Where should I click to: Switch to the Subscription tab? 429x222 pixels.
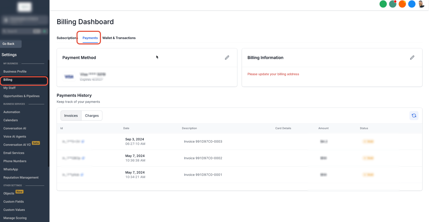tap(67, 38)
